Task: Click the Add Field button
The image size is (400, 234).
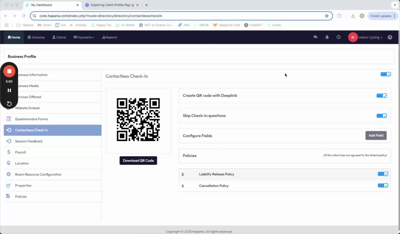Action: [376, 136]
